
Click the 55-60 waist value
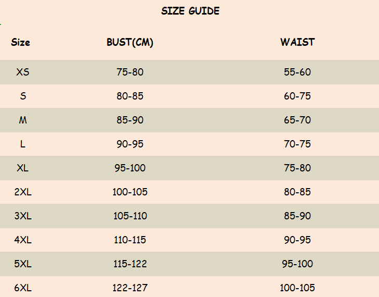(x=297, y=72)
